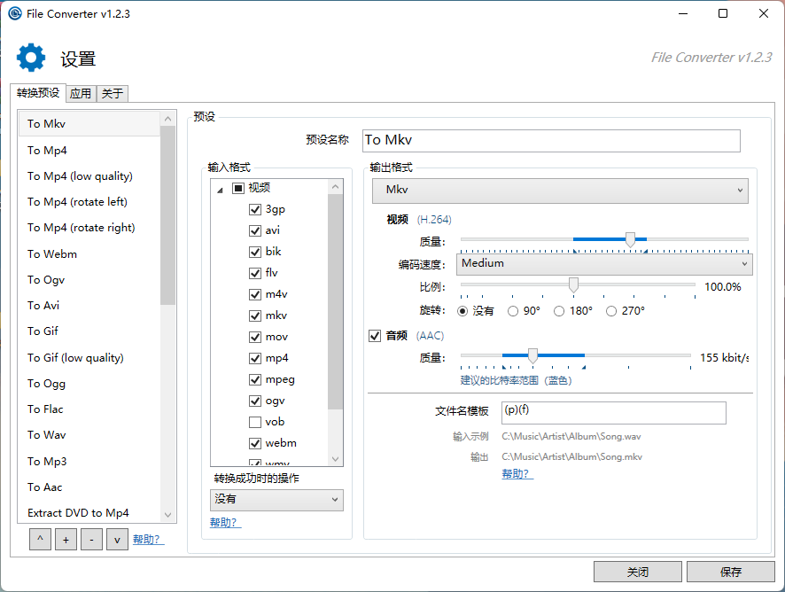Open 帮助? link under 文件名模板 output example
This screenshot has height=592, width=785.
pyautogui.click(x=517, y=473)
